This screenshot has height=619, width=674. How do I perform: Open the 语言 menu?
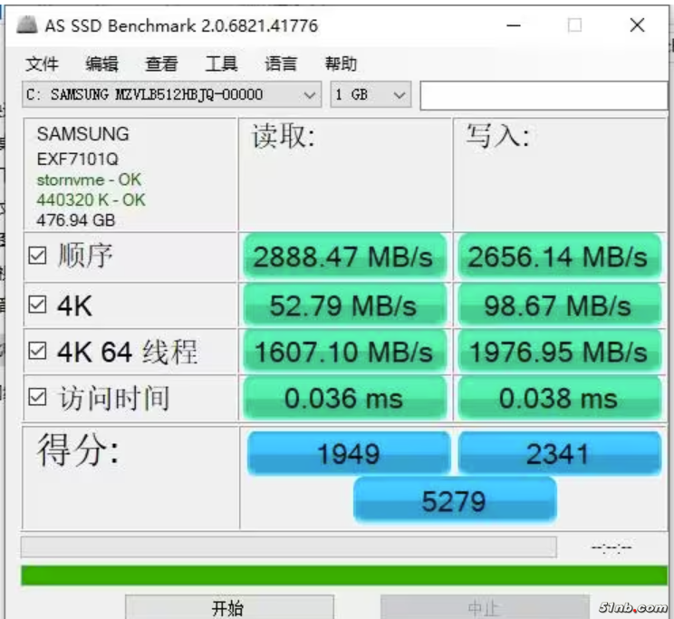[281, 63]
